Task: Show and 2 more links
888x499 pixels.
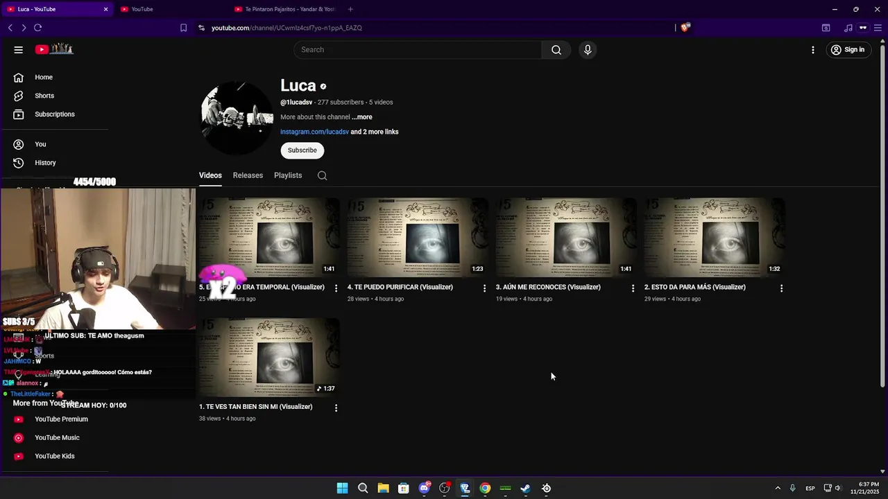Action: coord(375,132)
